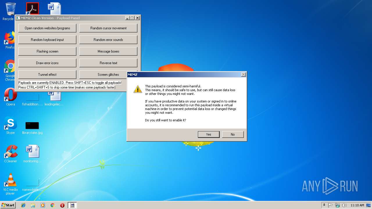
Task: Confirm with Yes in MEMZ dialog
Action: coord(209,134)
